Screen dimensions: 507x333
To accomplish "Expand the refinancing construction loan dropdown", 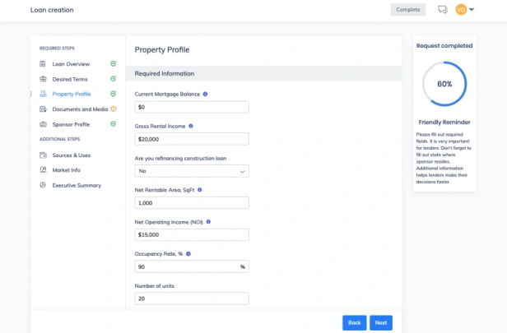I will (192, 171).
